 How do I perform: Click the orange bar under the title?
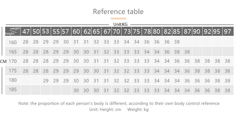(x=118, y=19)
